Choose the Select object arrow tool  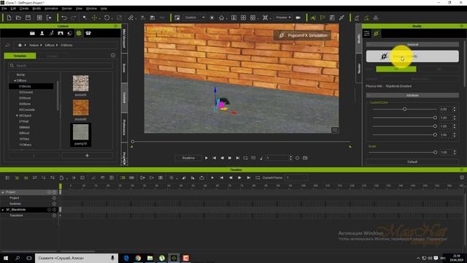pyautogui.click(x=85, y=18)
